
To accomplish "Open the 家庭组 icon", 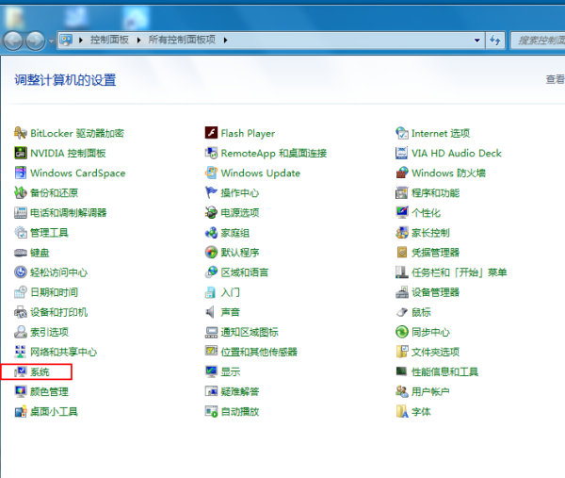I will (211, 232).
